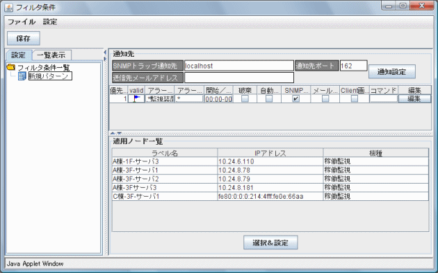Collapse left pane with upper splitter arrow

105,53
